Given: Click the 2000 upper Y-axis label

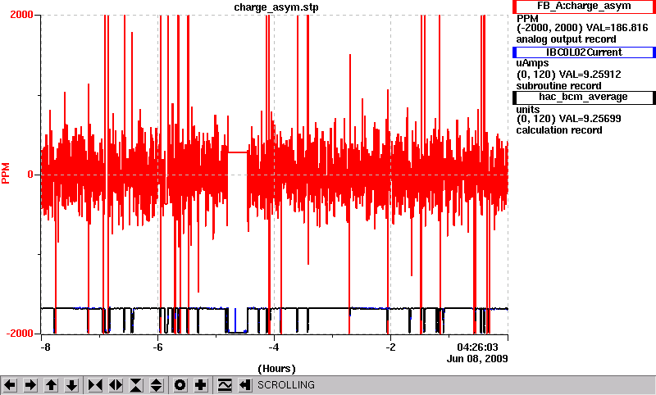Looking at the screenshot, I should point(21,15).
